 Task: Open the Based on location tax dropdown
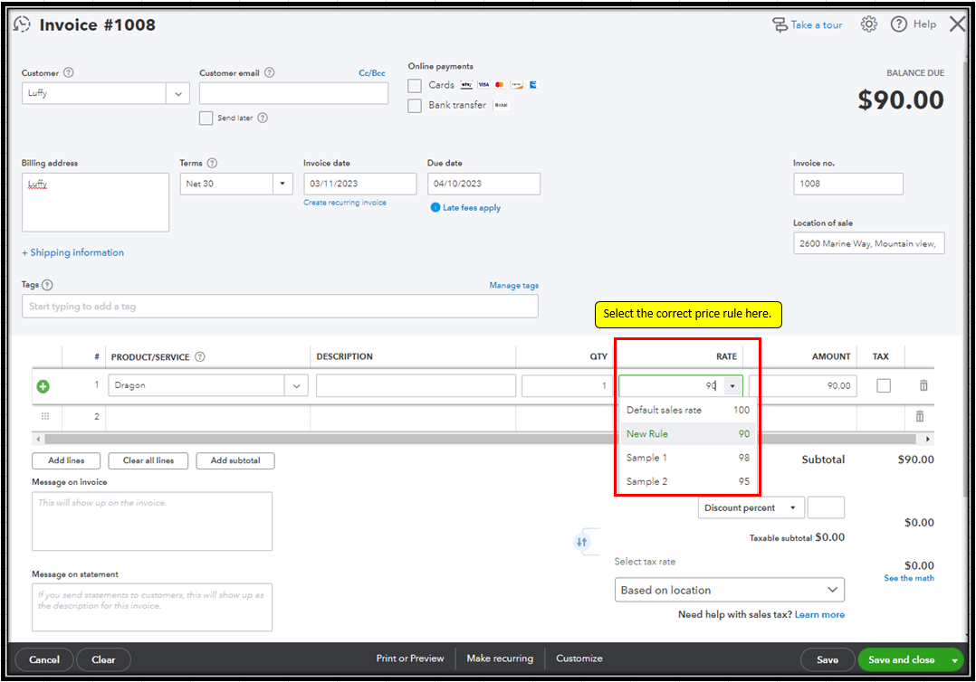pyautogui.click(x=729, y=590)
